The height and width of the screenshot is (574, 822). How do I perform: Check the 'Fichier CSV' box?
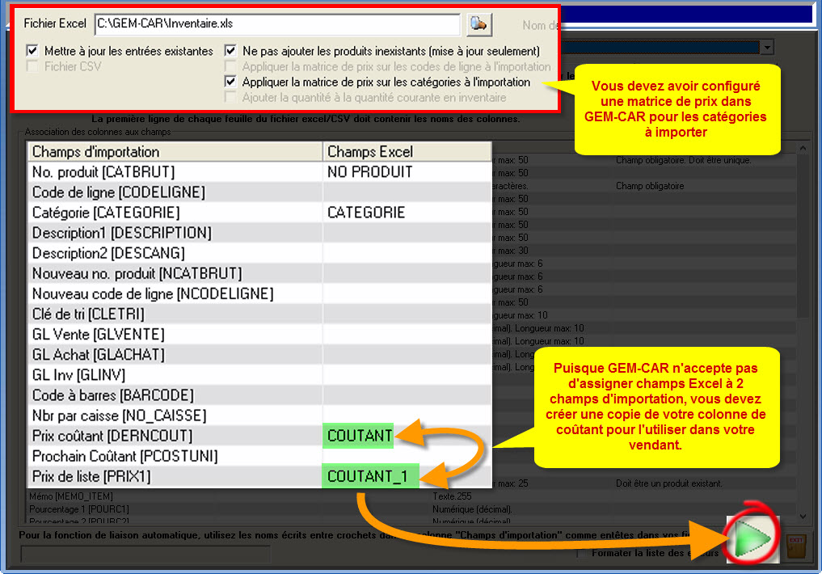pyautogui.click(x=32, y=66)
